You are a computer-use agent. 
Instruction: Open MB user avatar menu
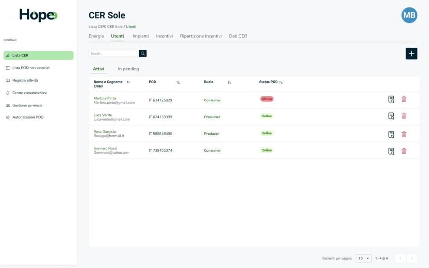pos(409,15)
